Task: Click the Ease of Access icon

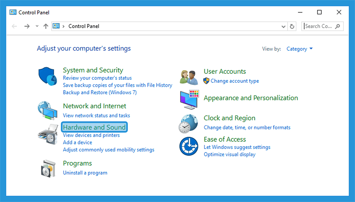Action: pyautogui.click(x=189, y=146)
